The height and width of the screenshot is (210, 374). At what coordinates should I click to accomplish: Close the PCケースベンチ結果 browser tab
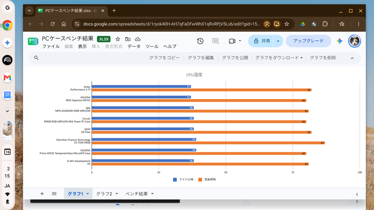[102, 10]
